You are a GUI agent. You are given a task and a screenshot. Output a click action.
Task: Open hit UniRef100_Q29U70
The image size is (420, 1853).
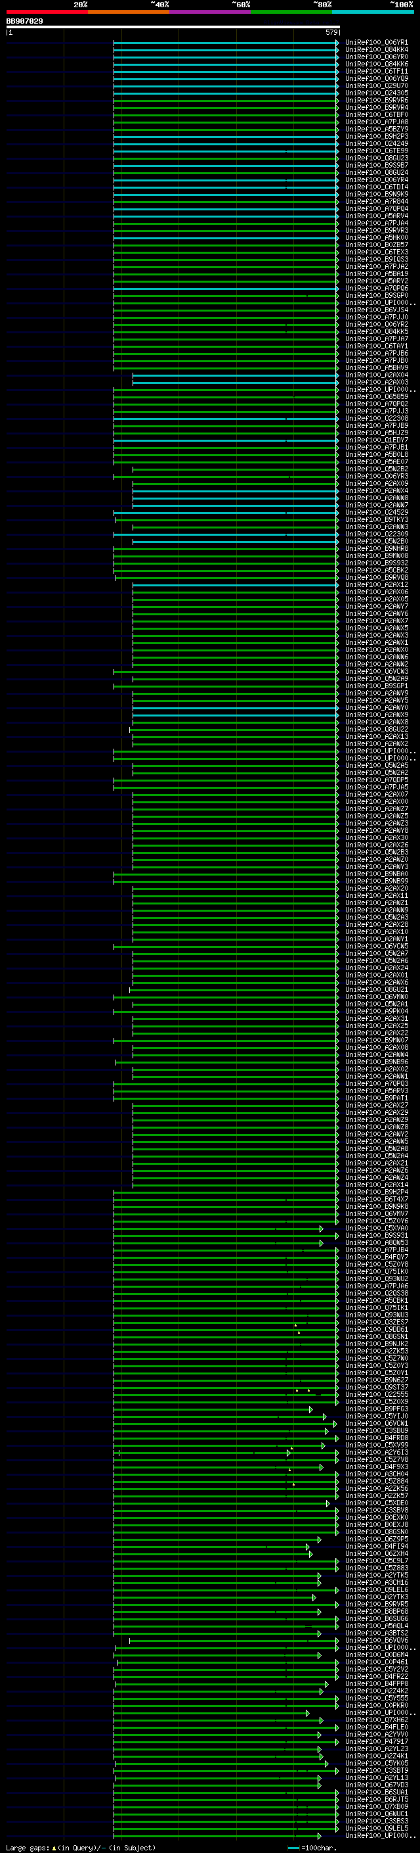tap(377, 85)
